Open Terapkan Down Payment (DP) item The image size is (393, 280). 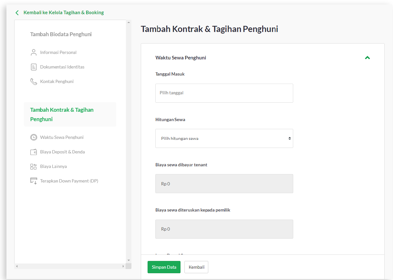(69, 181)
